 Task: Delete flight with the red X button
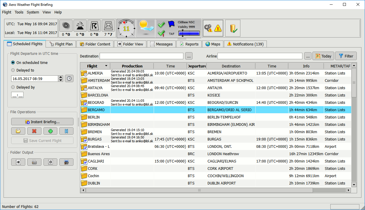pos(34,131)
